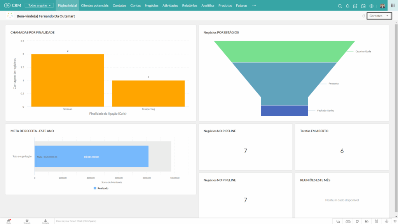398x224 pixels.
Task: Open Contacts in the bottom bar
Action: click(45, 221)
